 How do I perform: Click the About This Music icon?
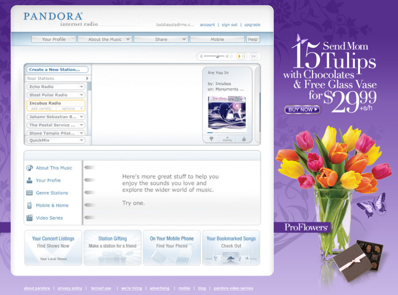click(30, 168)
